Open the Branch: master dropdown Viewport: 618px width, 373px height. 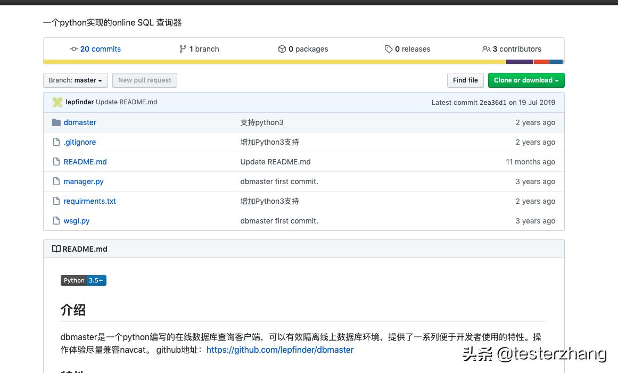[x=75, y=80]
